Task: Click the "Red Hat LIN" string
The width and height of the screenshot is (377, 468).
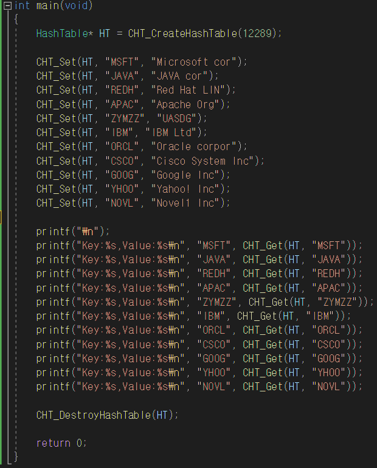Action: coord(188,90)
